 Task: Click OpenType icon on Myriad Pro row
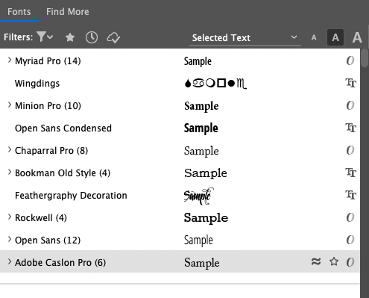[x=350, y=60]
